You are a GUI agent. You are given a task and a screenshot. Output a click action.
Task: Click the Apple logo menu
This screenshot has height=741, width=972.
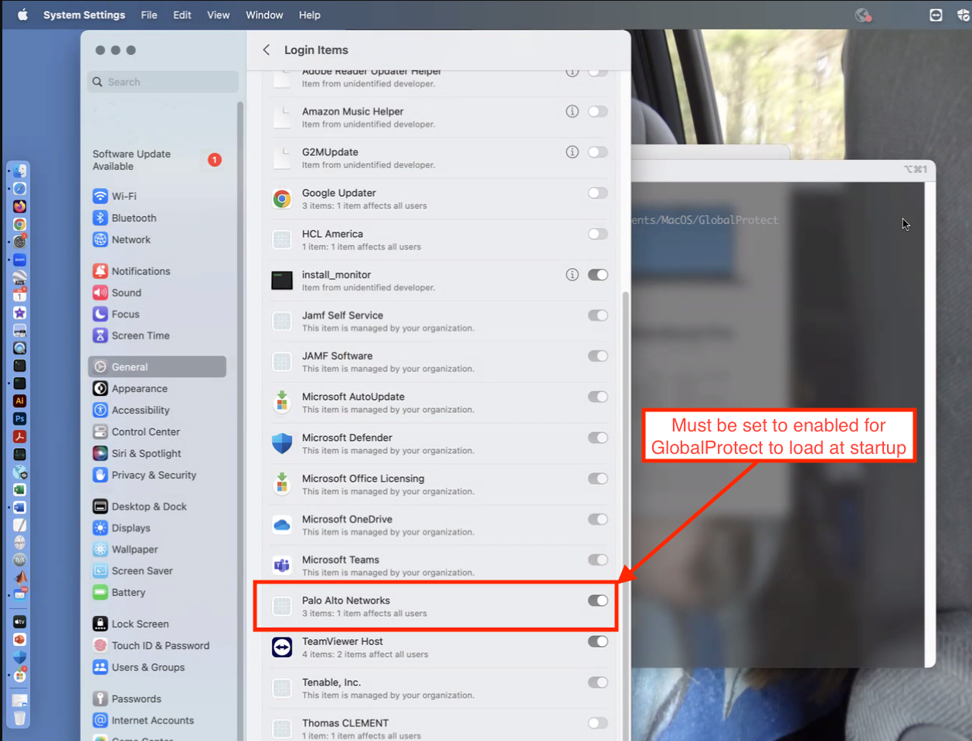[22, 15]
